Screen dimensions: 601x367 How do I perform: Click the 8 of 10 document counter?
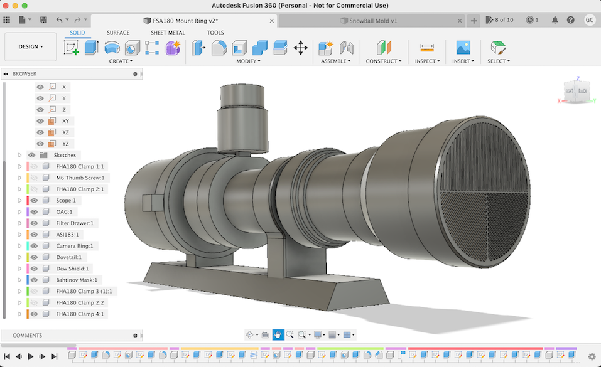pyautogui.click(x=499, y=20)
